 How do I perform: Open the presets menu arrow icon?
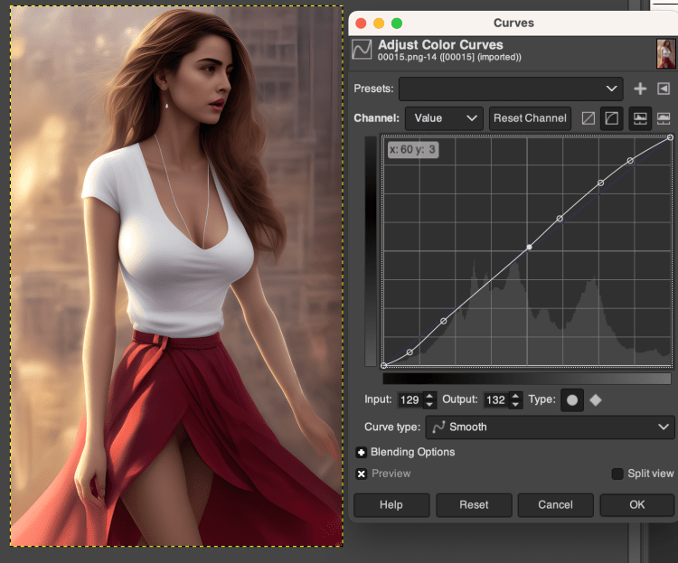point(664,89)
